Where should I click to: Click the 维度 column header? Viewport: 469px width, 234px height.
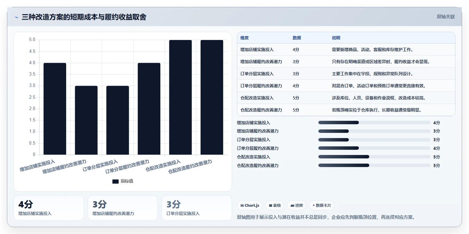click(245, 38)
